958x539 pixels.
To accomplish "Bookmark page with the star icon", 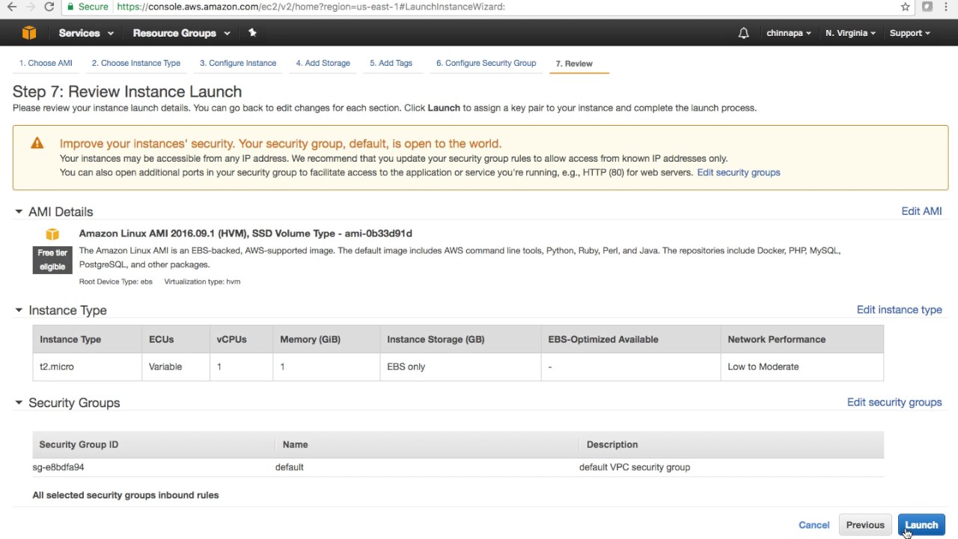I will pyautogui.click(x=905, y=7).
